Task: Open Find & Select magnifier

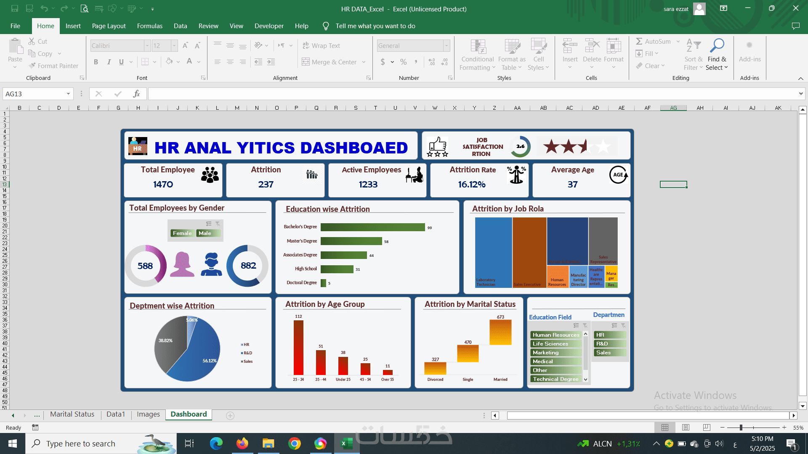Action: [717, 45]
